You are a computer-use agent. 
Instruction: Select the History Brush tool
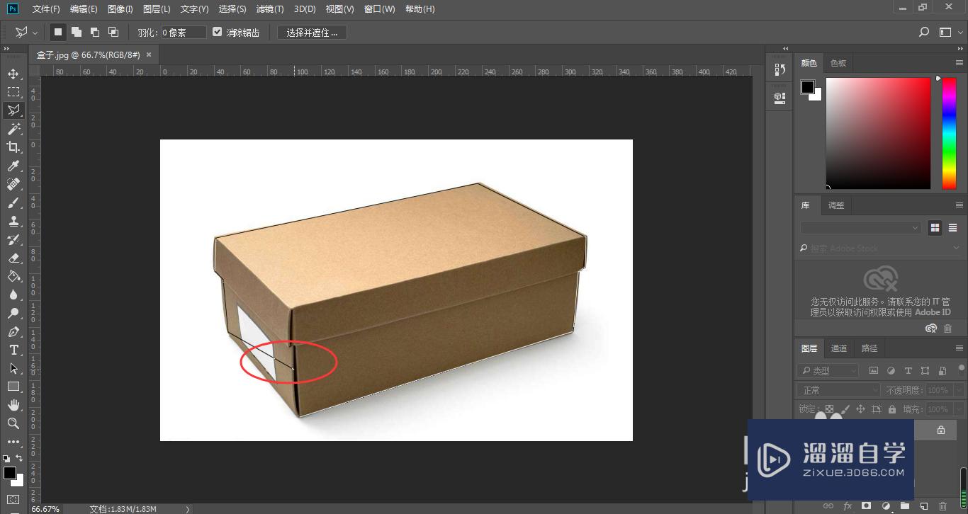(x=13, y=239)
